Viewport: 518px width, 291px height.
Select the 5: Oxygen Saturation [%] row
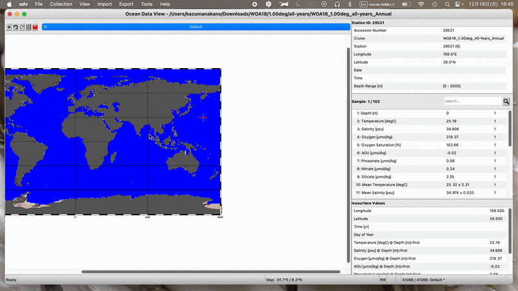(429, 145)
